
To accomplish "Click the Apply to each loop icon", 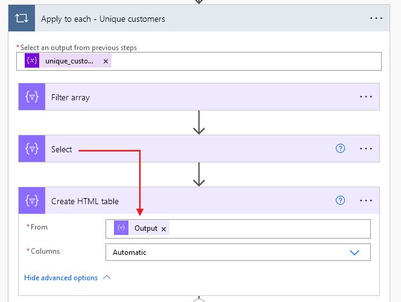I will tap(22, 19).
